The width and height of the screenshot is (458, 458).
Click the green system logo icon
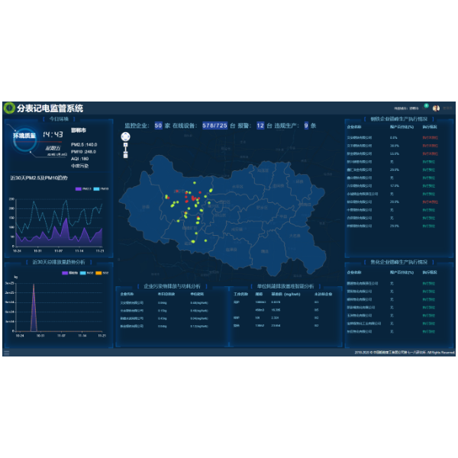(9, 108)
